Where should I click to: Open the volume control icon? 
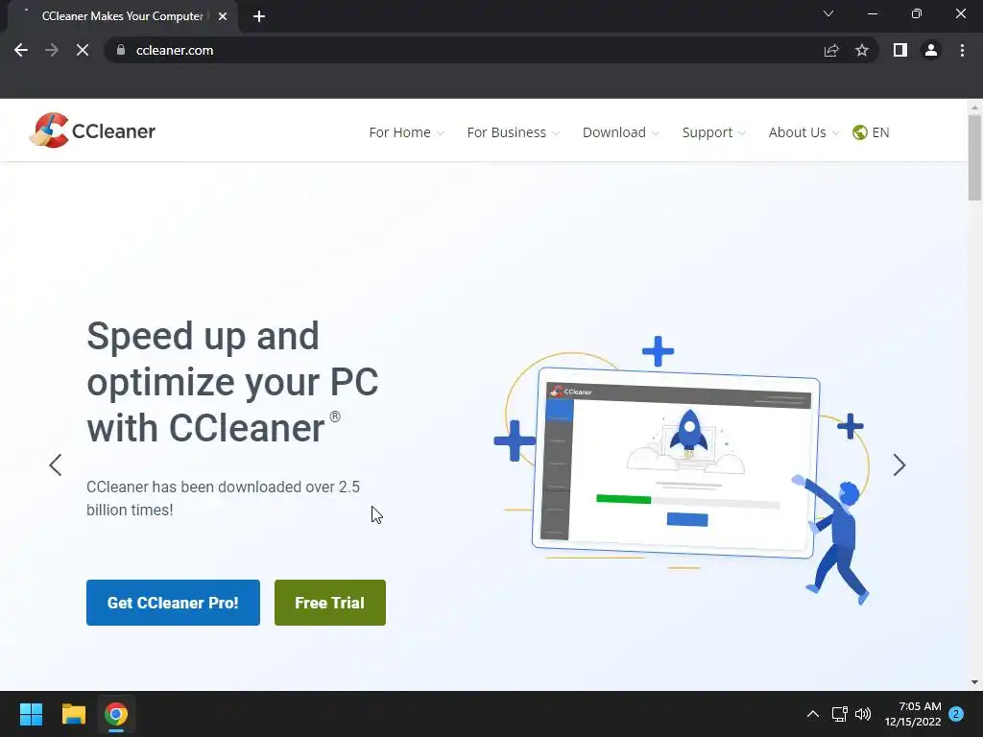tap(863, 714)
